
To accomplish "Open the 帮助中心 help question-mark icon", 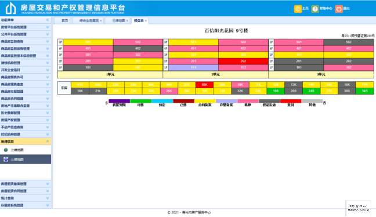I will tap(315, 9).
